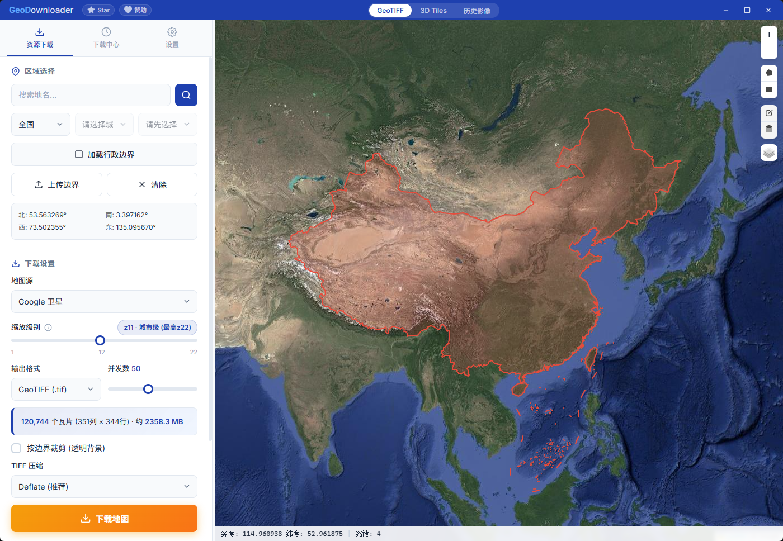Switch to the 下载中心 tab
The height and width of the screenshot is (541, 783).
pos(106,38)
